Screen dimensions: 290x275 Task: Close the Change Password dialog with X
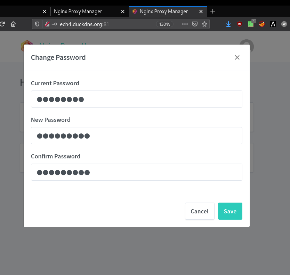[237, 57]
